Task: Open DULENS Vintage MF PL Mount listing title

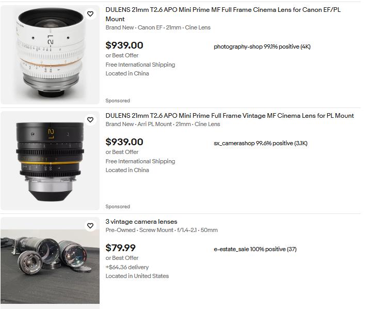Action: (x=230, y=116)
